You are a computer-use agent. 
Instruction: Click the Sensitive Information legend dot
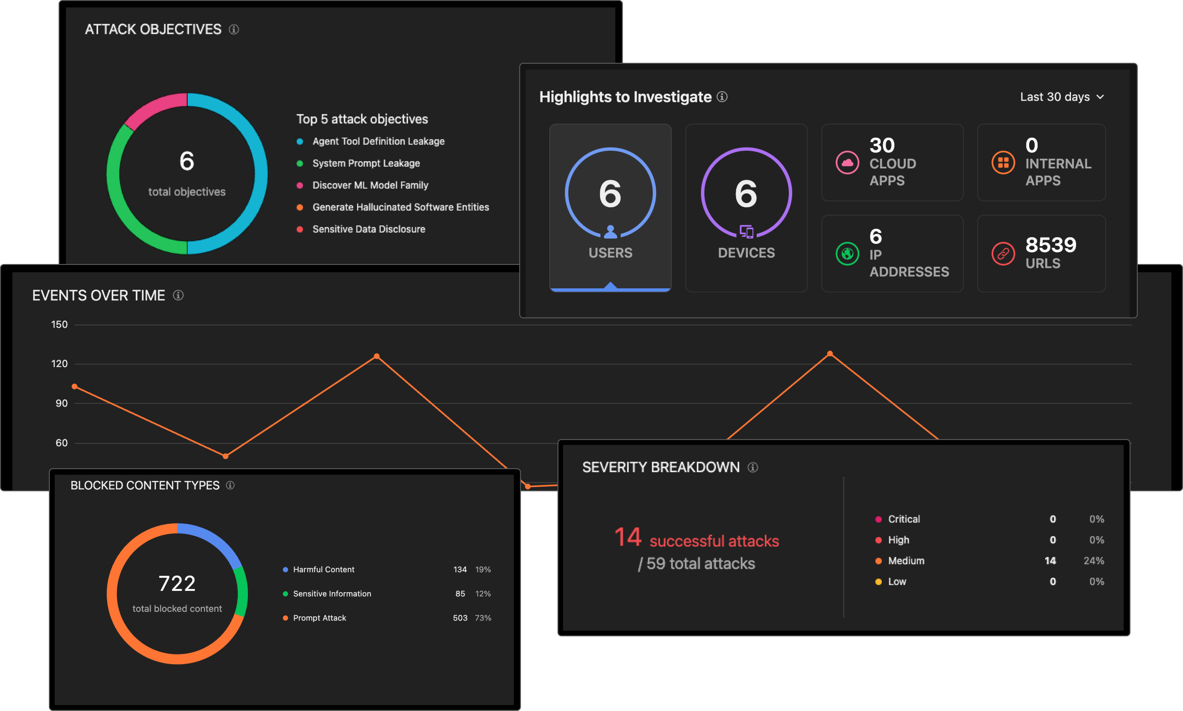(x=285, y=594)
